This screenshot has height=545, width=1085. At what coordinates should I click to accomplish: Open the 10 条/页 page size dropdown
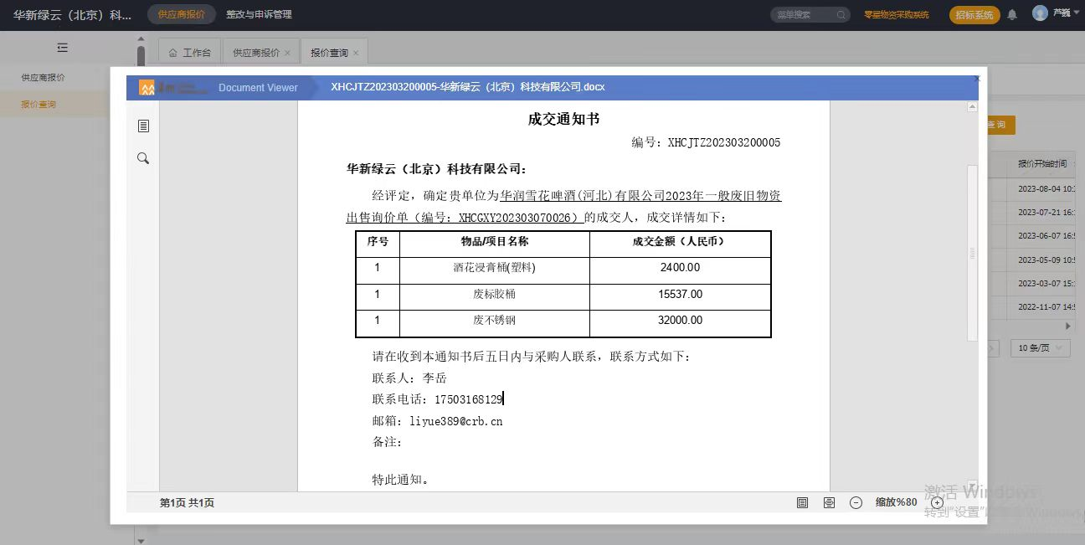pyautogui.click(x=1040, y=347)
